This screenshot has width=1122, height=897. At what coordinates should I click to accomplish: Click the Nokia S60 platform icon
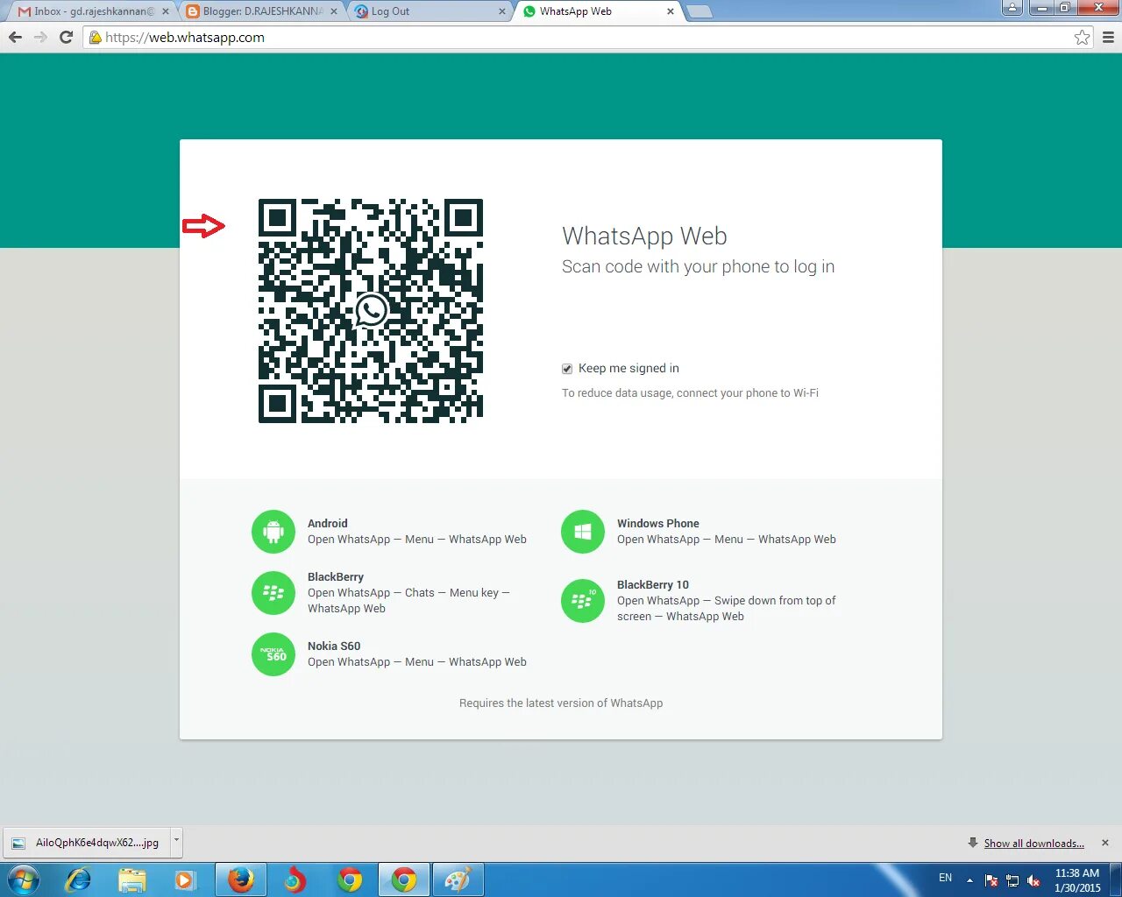pyautogui.click(x=273, y=654)
